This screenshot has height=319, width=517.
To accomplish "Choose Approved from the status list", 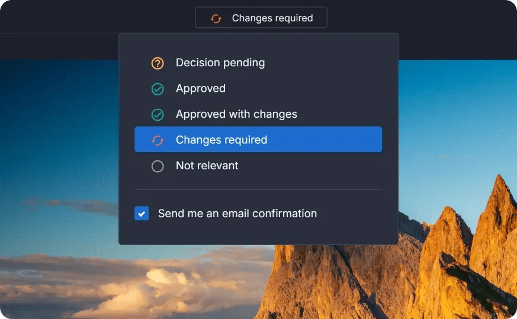I will point(201,89).
